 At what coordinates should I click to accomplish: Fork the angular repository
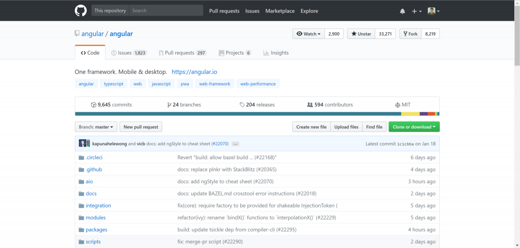tap(411, 34)
